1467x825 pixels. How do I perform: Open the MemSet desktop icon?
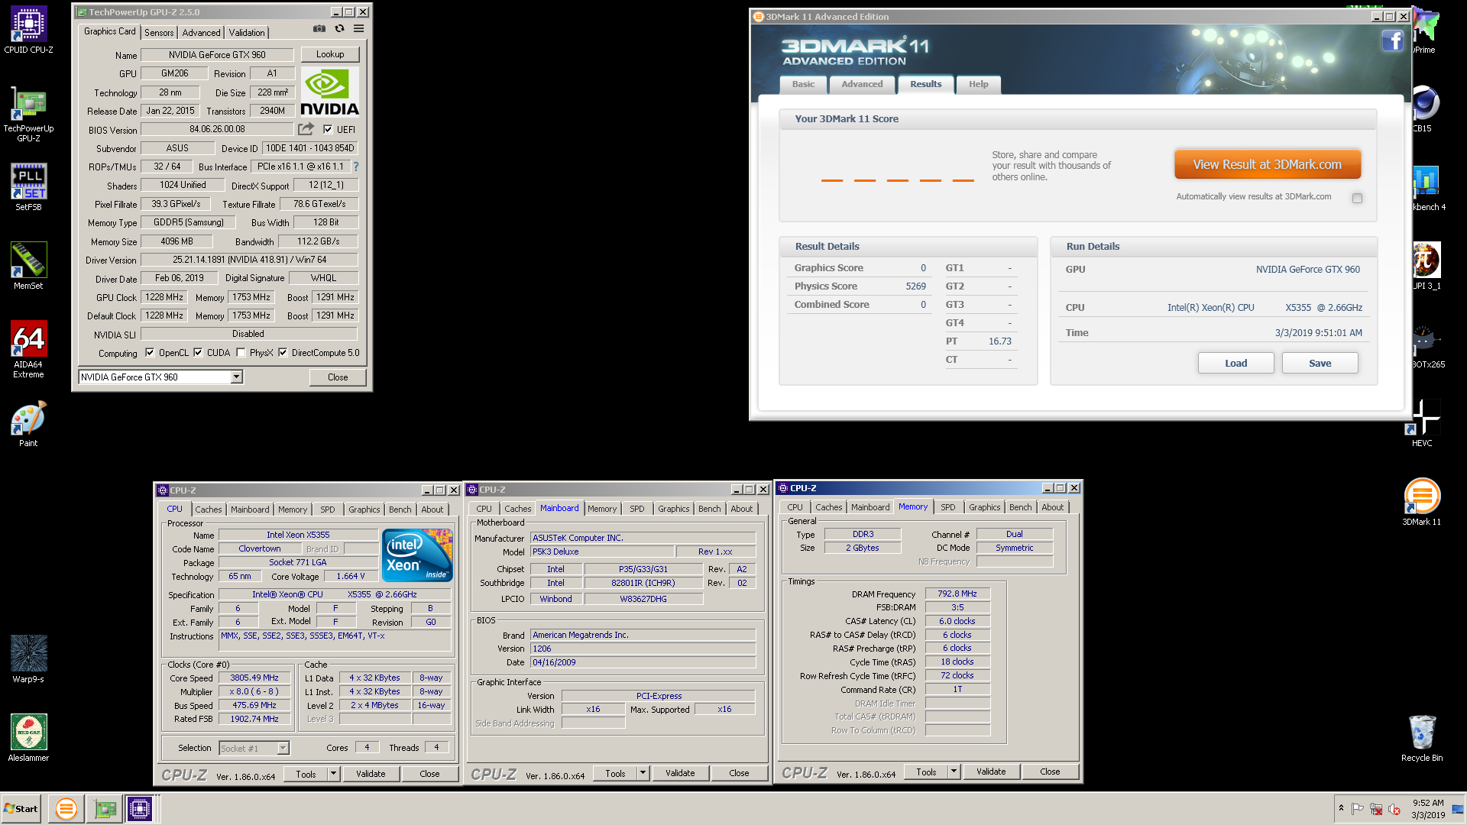coord(28,266)
